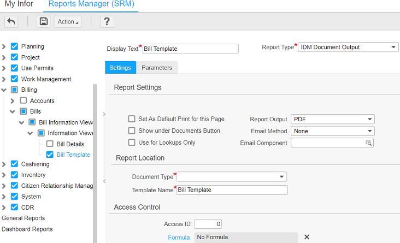Click the Email Component lookup icon
Image resolution: width=400 pixels, height=243 pixels.
(x=369, y=143)
